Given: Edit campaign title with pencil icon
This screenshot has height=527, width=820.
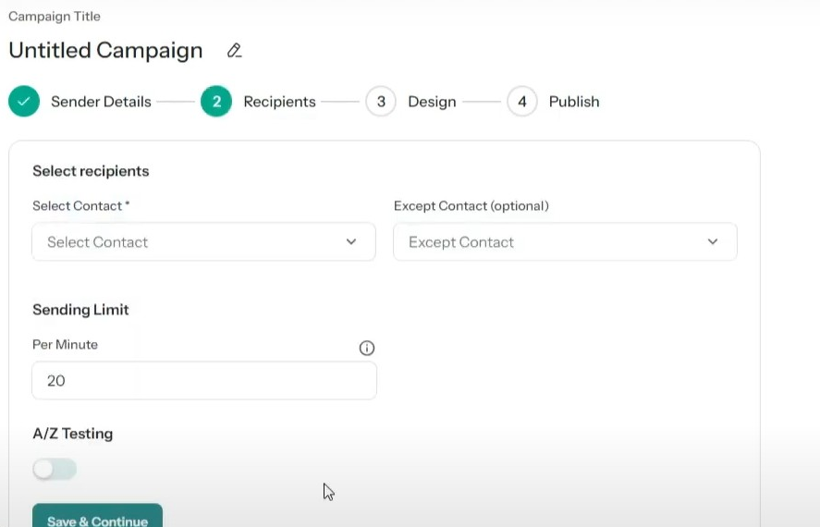Looking at the screenshot, I should click(x=234, y=51).
